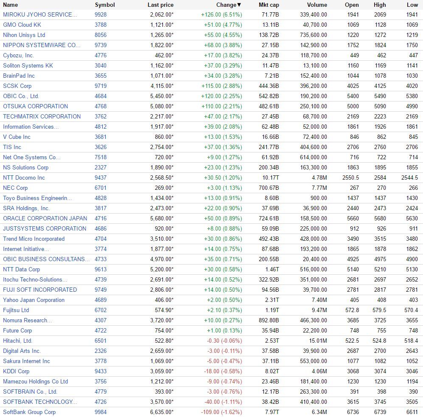Open NS Solutions Corp link

coord(25,167)
